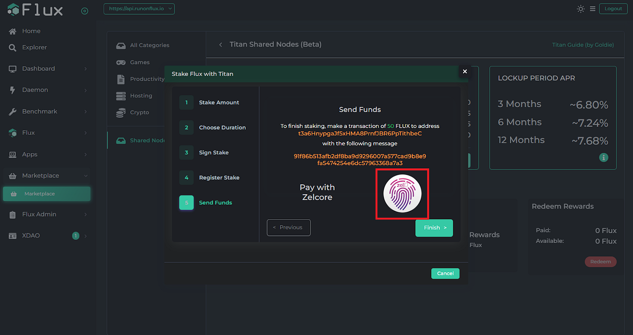
Task: Go to step 3 Sign Stake
Action: coord(204,153)
